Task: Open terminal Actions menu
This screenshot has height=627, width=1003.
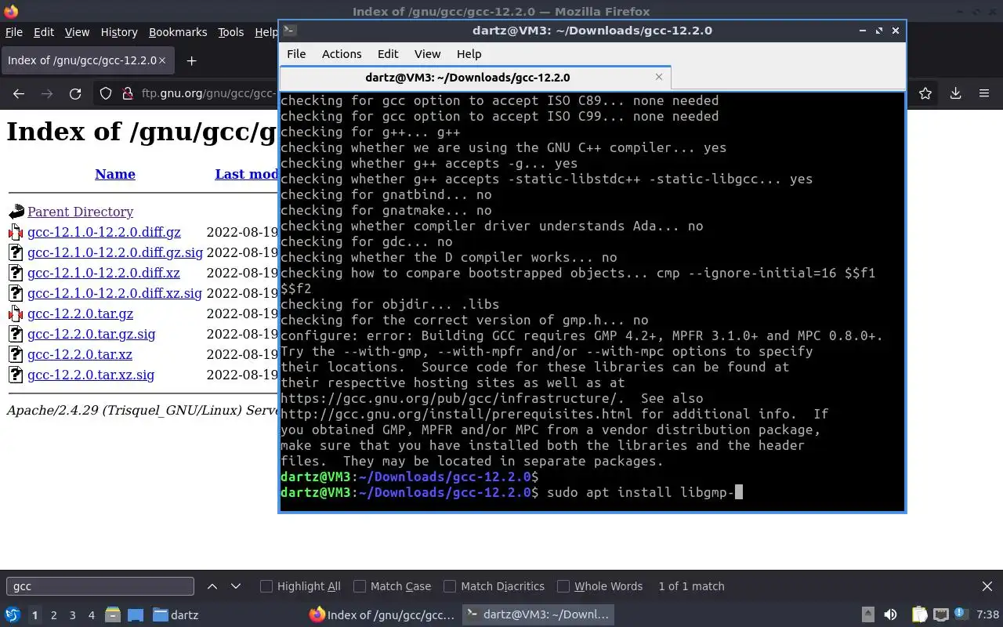Action: click(342, 54)
